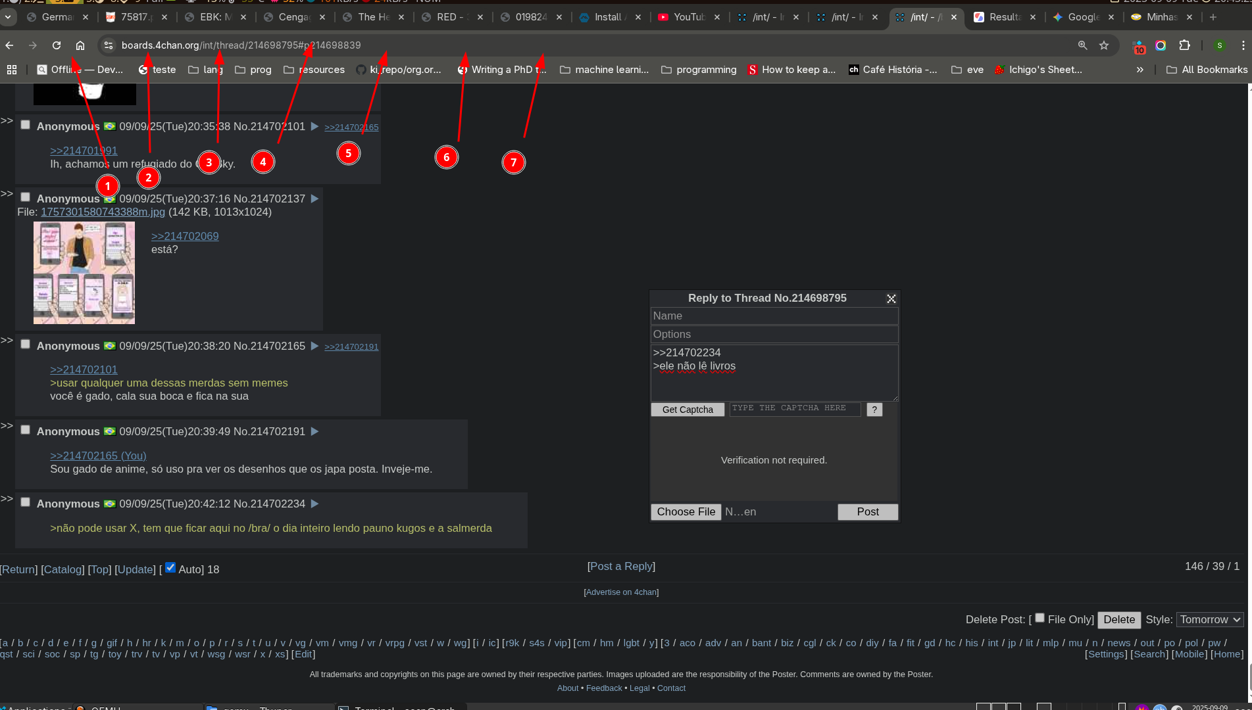Open the All Bookmarks folder

click(x=1207, y=70)
